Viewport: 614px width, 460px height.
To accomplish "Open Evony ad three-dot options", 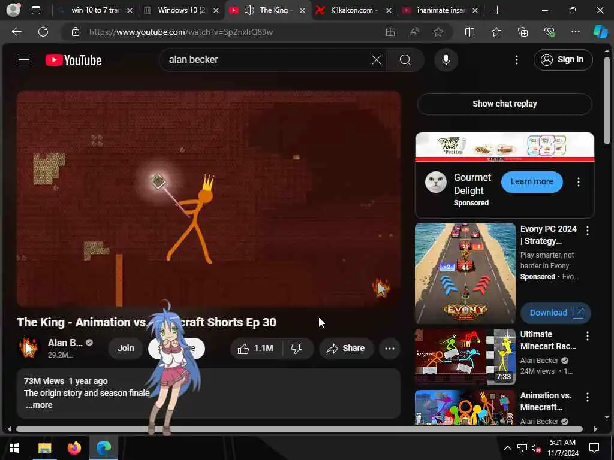I will point(588,231).
